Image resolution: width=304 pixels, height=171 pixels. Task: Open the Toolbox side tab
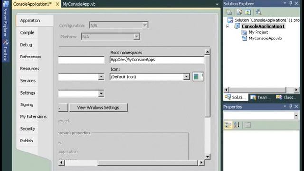click(x=5, y=50)
